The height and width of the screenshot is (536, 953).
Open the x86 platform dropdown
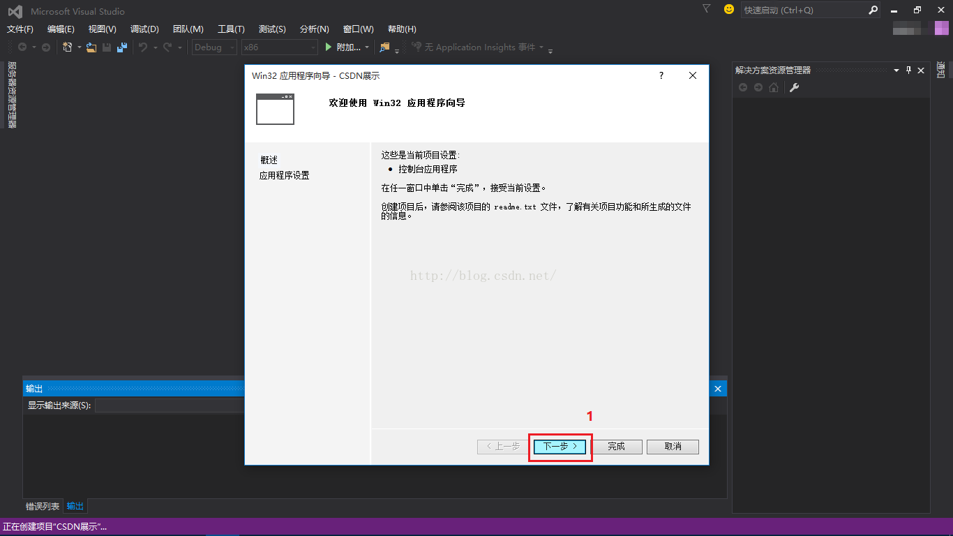point(279,47)
